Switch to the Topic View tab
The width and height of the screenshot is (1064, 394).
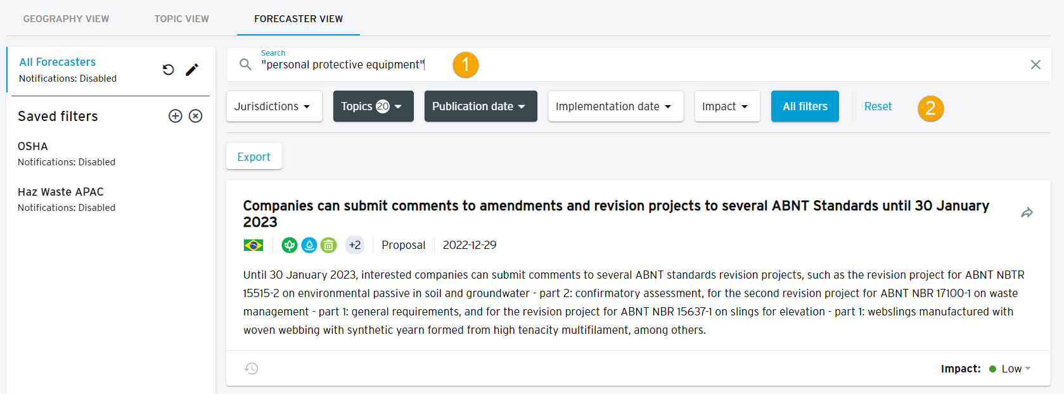click(182, 19)
